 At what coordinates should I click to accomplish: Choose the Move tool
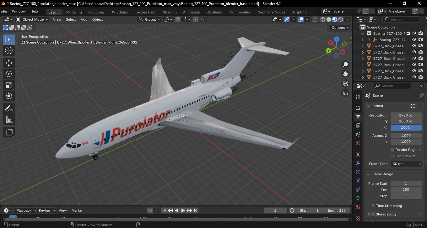pos(9,63)
